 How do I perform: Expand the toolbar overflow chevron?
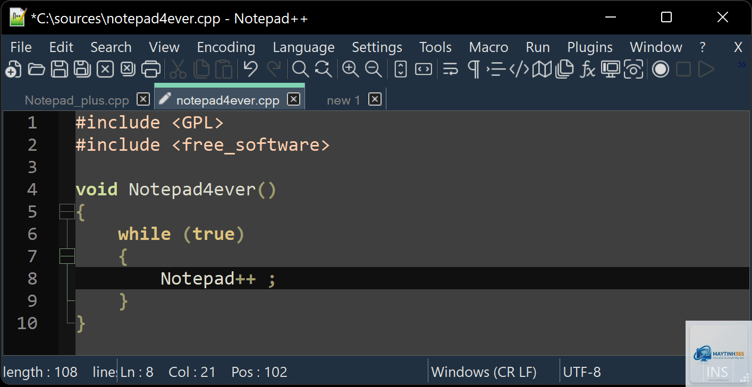(x=742, y=65)
